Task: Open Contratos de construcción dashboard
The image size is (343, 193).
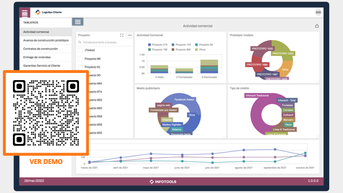Action: (x=46, y=49)
